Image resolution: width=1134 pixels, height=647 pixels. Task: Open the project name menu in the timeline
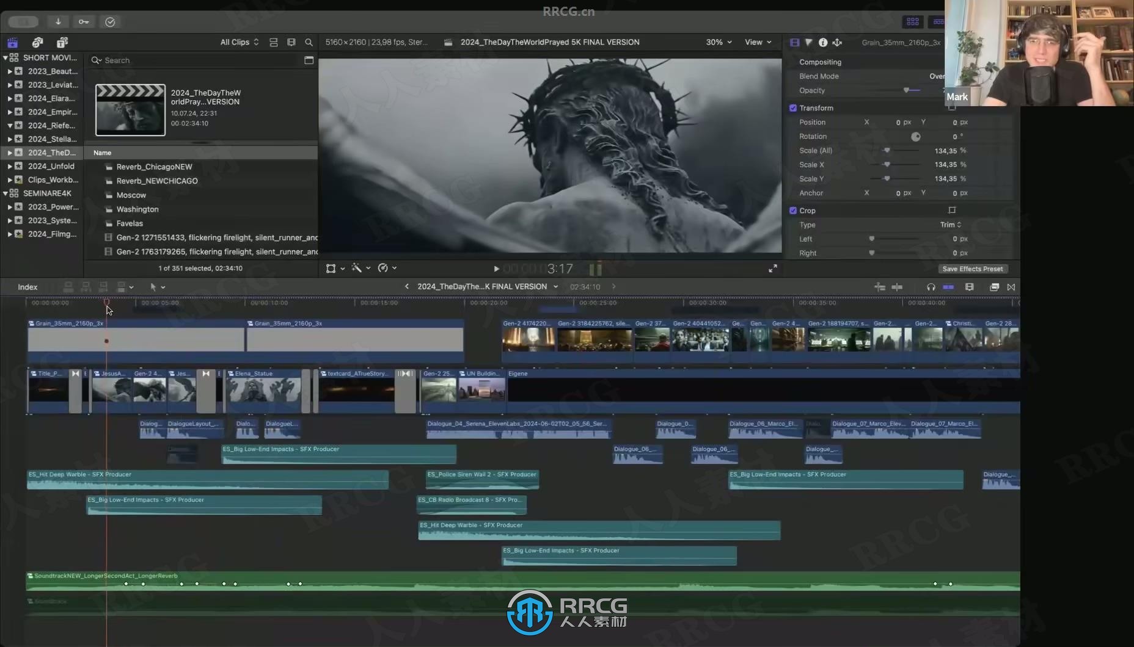click(x=488, y=286)
